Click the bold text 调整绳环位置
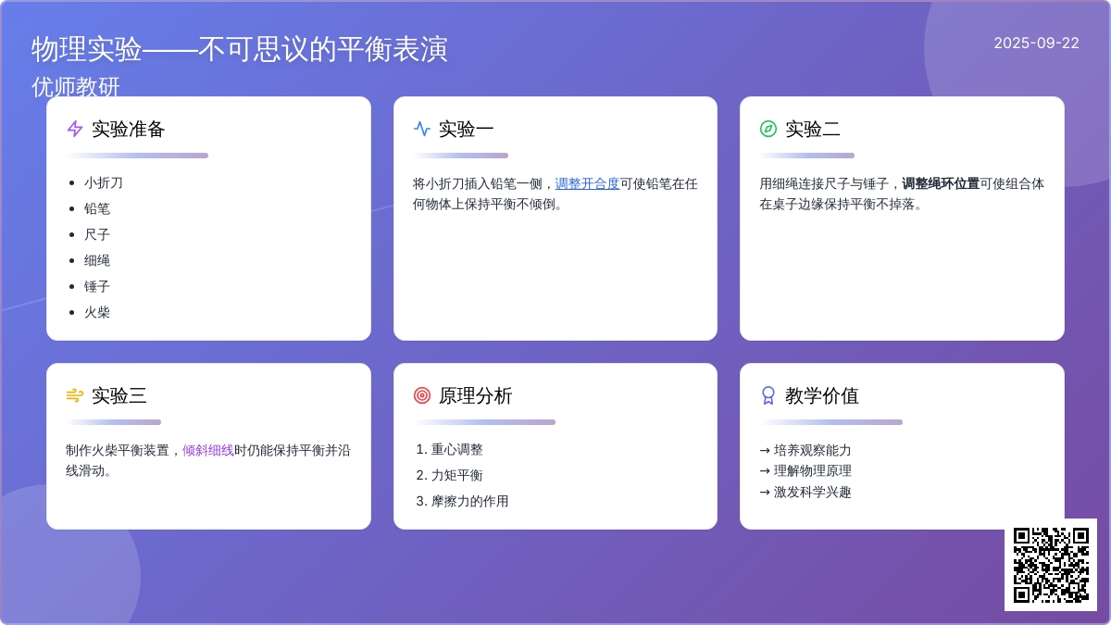The width and height of the screenshot is (1111, 625). pyautogui.click(x=941, y=183)
